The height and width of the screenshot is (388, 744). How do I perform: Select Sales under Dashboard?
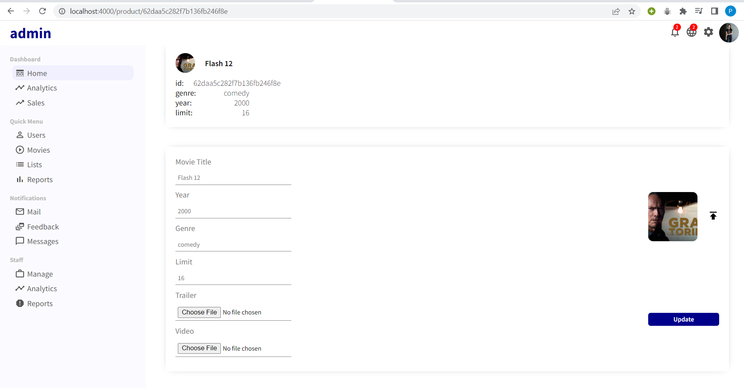(x=35, y=103)
